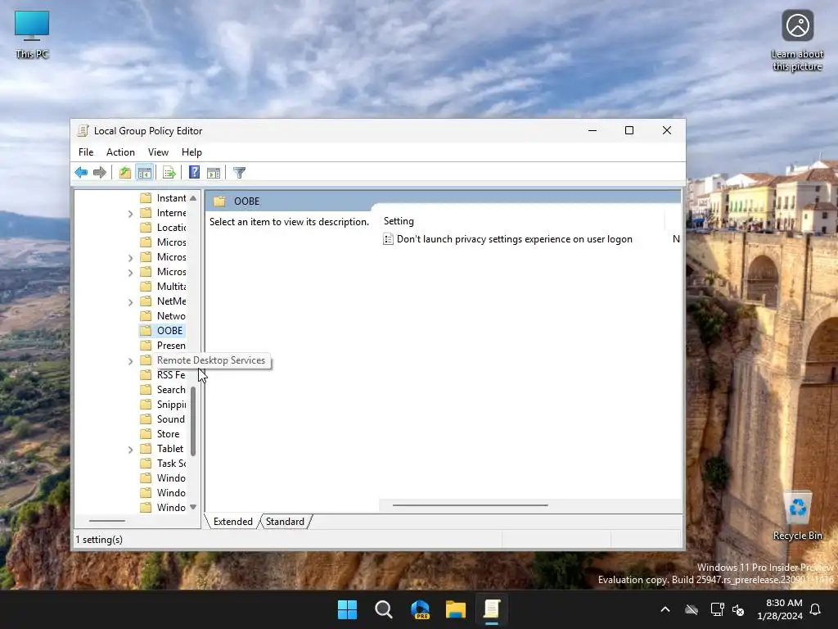Go back with the blue Back arrow
This screenshot has height=629, width=838.
(x=81, y=172)
